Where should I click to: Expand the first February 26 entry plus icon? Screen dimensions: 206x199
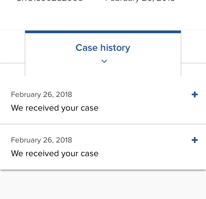coord(195,94)
